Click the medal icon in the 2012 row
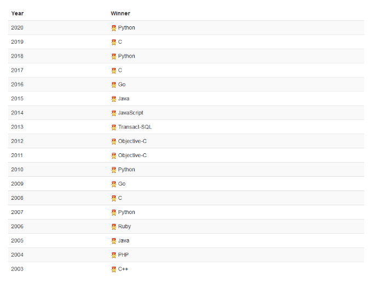373x283 pixels. click(x=113, y=141)
